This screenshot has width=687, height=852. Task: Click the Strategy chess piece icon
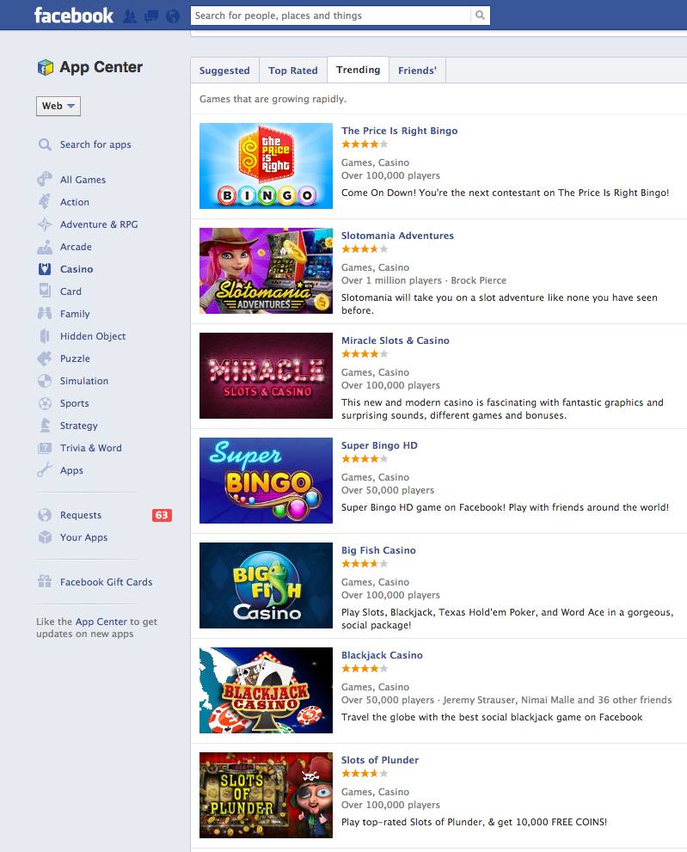(45, 426)
